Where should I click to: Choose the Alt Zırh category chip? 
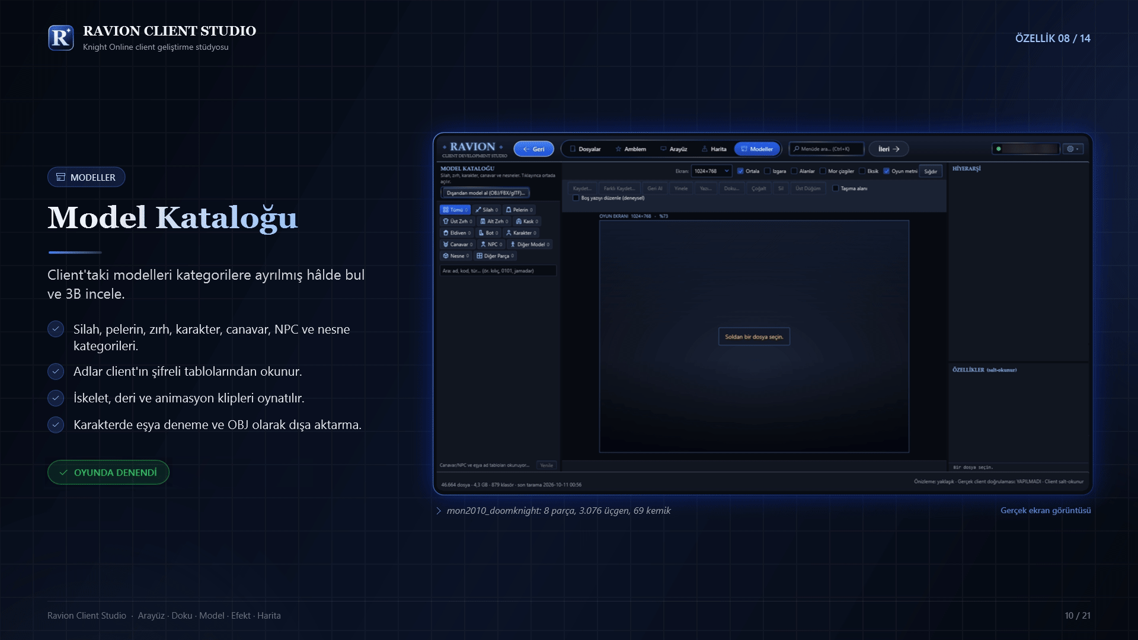(x=494, y=221)
